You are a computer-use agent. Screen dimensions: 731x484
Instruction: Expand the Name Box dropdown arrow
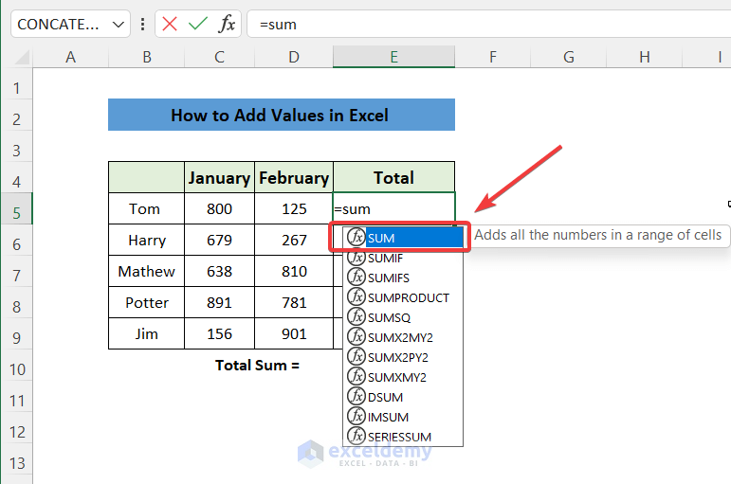[x=119, y=24]
